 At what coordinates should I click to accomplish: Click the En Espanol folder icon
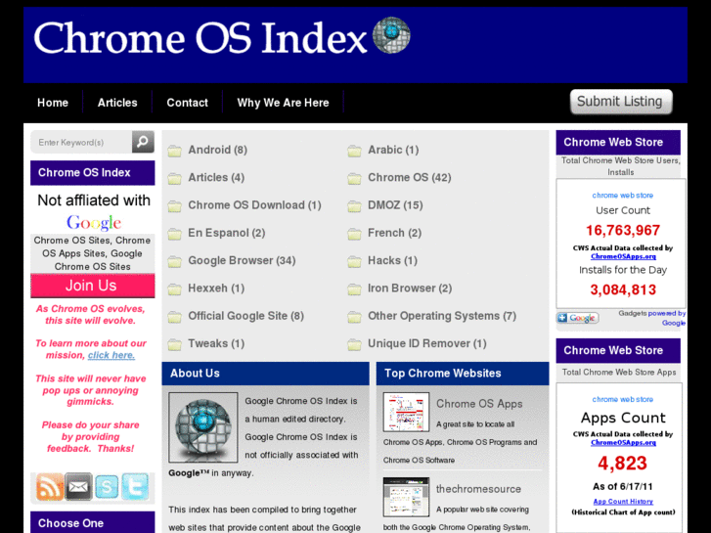[175, 234]
